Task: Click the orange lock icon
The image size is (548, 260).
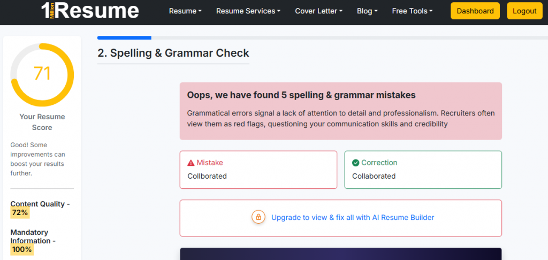Action: [258, 217]
